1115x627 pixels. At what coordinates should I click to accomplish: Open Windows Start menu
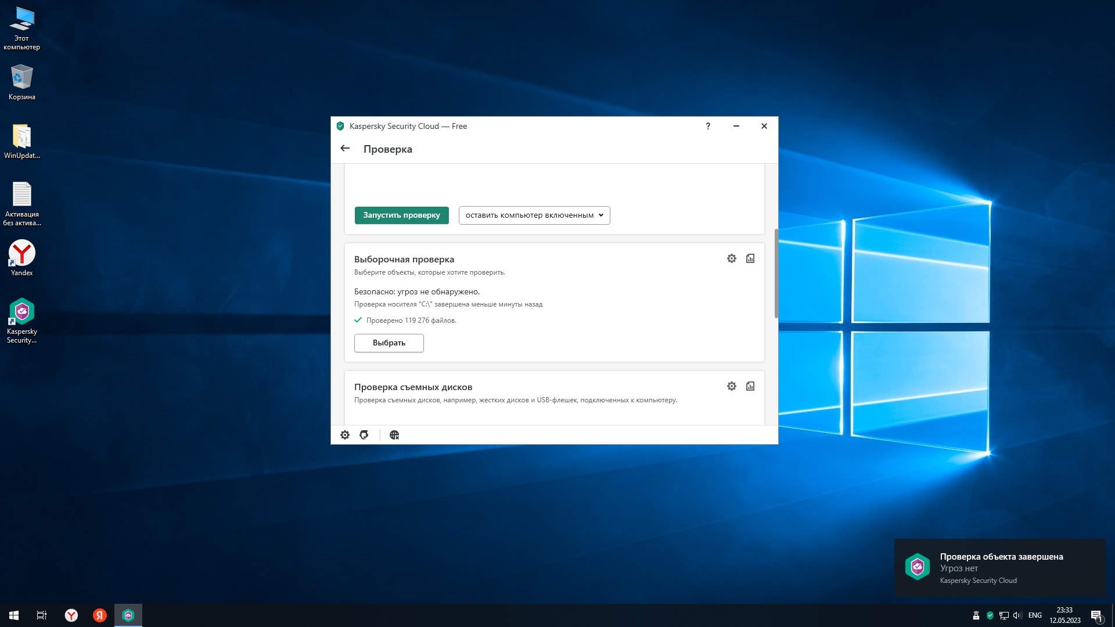(x=14, y=615)
